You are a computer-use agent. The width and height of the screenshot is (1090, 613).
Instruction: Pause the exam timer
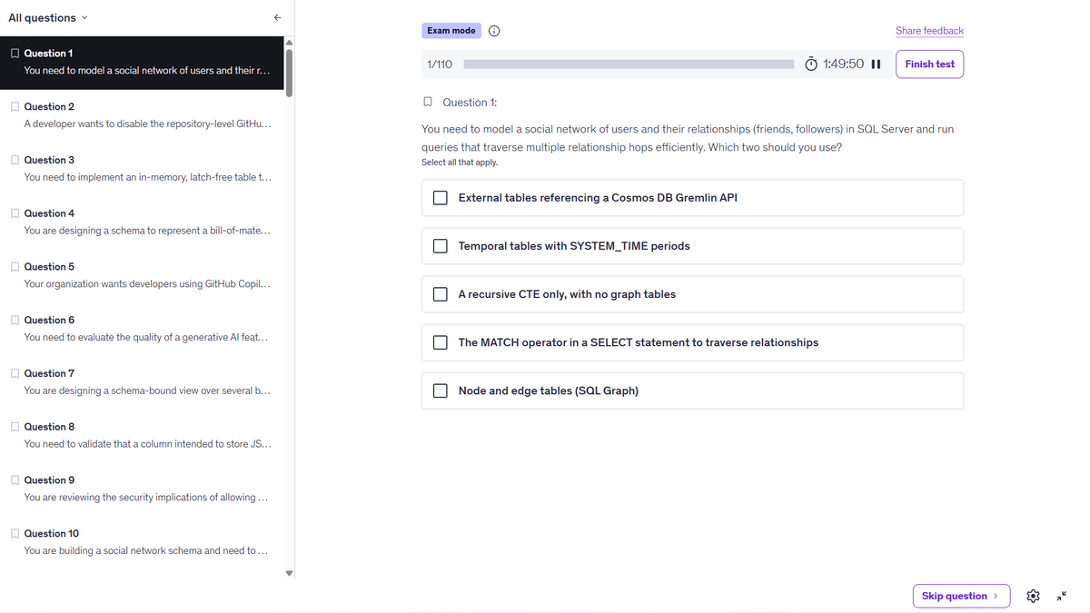876,64
